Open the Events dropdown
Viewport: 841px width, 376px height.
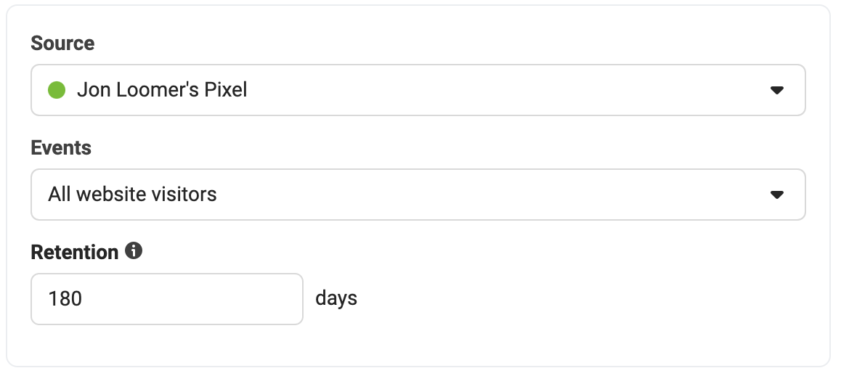[418, 194]
